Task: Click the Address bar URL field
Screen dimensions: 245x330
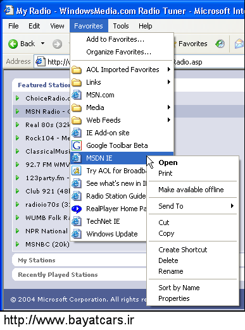Action: 139,62
